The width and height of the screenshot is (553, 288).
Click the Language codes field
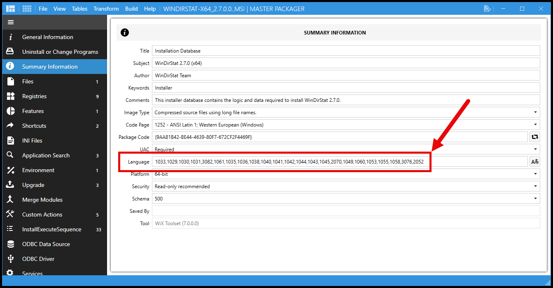(x=340, y=161)
